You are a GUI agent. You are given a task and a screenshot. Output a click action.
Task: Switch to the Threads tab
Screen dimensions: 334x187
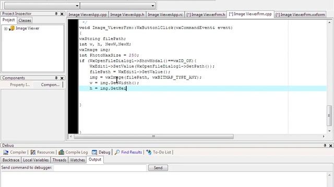click(59, 160)
